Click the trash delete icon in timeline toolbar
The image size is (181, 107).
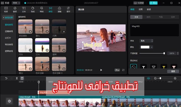tap(22, 78)
